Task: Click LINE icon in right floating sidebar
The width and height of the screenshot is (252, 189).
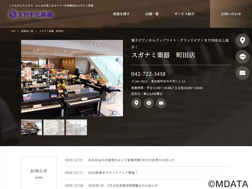Action: (x=242, y=57)
